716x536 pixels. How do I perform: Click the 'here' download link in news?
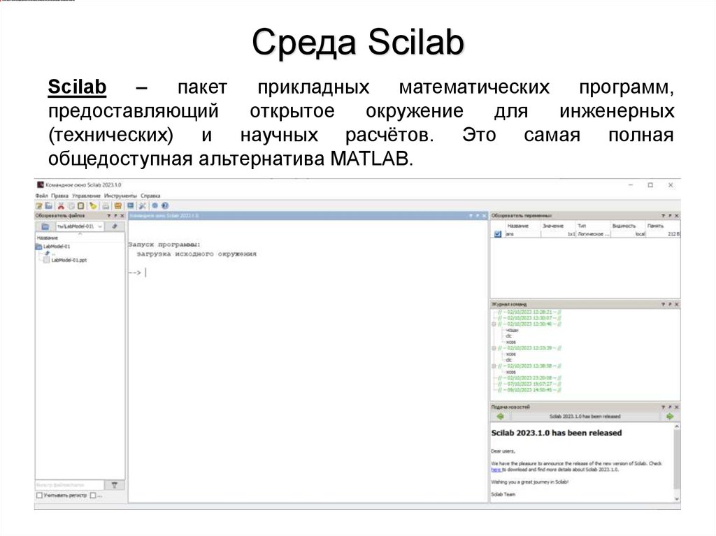click(x=496, y=470)
